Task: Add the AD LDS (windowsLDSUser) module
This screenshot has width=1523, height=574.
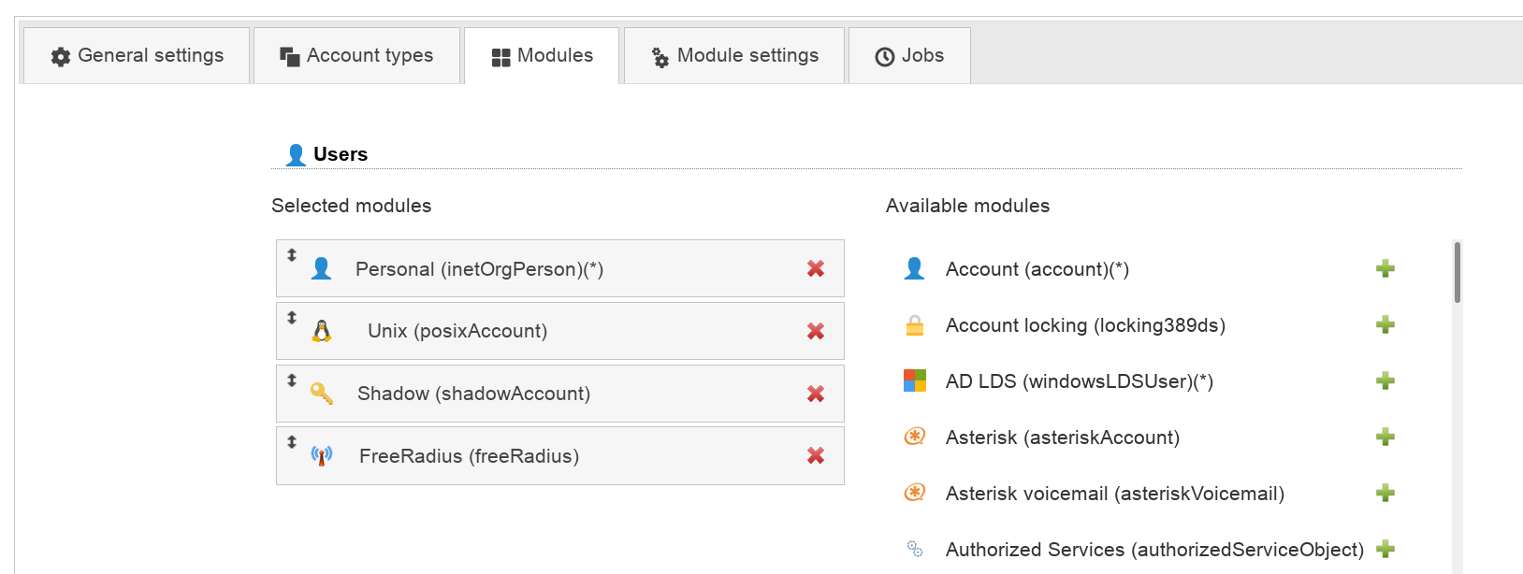Action: click(1385, 381)
